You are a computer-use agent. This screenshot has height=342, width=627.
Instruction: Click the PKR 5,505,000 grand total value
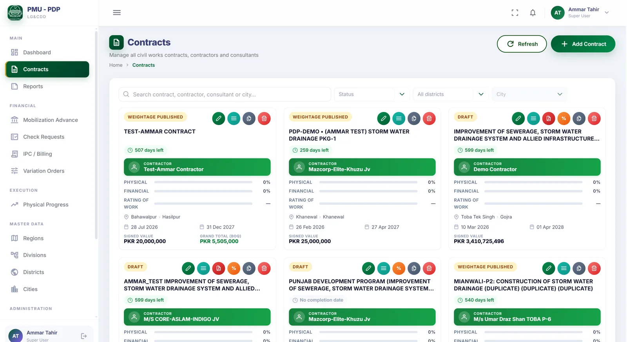[219, 241]
